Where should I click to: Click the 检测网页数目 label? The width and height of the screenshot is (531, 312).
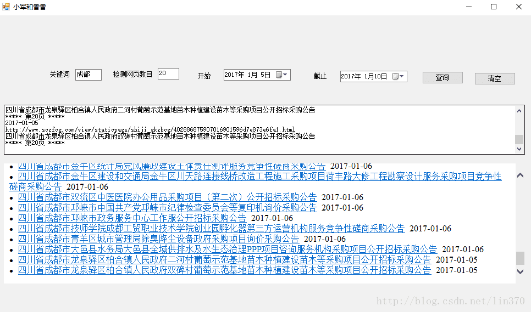pyautogui.click(x=133, y=74)
